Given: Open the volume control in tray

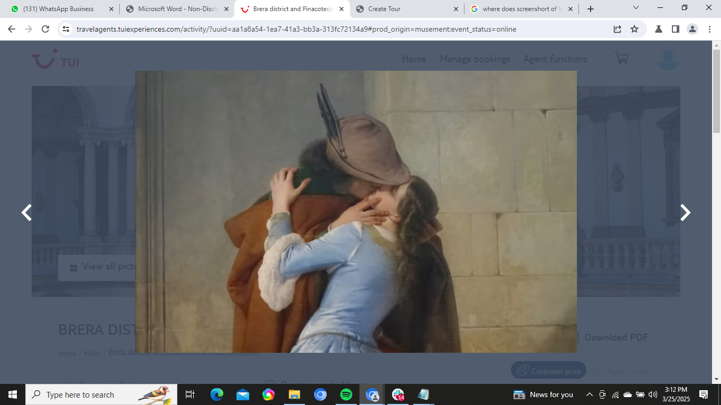Looking at the screenshot, I should [653, 394].
